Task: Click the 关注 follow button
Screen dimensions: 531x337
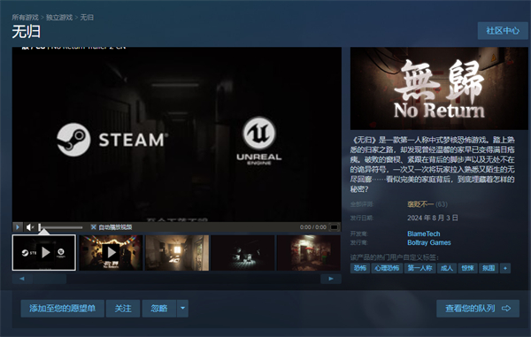Action: coord(123,308)
